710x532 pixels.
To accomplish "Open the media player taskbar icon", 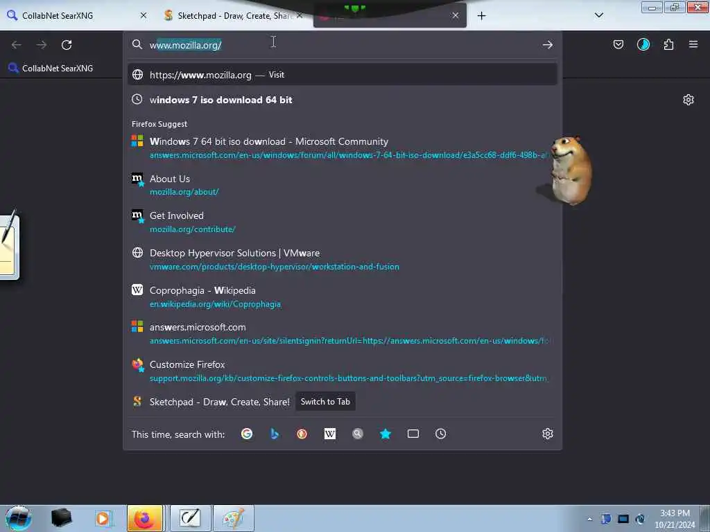I will click(103, 518).
